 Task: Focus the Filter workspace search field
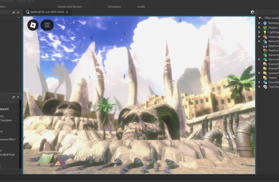(272, 18)
